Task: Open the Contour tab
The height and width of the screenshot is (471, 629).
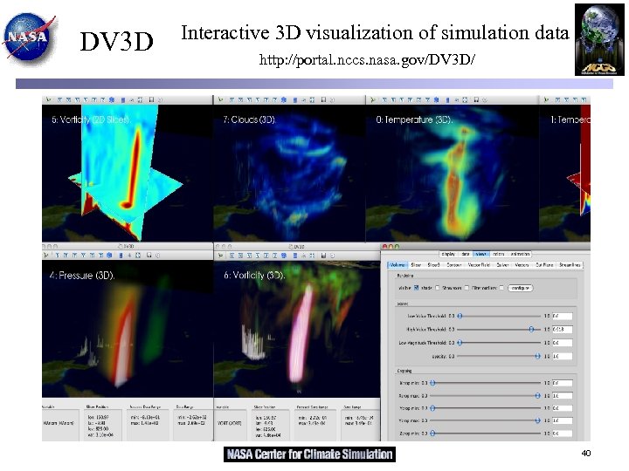Action: (454, 265)
